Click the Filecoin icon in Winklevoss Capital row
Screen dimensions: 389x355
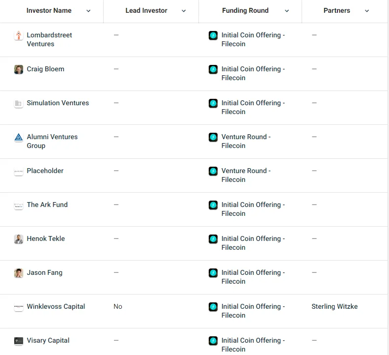coord(213,307)
